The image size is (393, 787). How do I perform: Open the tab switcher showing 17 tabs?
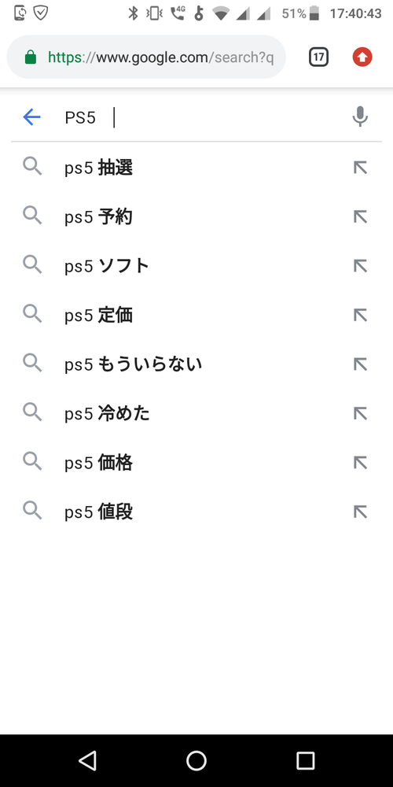click(x=319, y=57)
